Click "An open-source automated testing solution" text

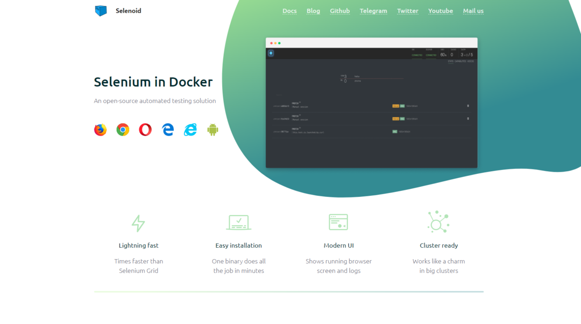pyautogui.click(x=154, y=101)
